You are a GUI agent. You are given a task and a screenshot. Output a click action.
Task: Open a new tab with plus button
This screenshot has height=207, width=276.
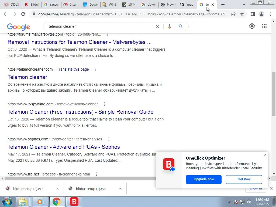(x=223, y=5)
